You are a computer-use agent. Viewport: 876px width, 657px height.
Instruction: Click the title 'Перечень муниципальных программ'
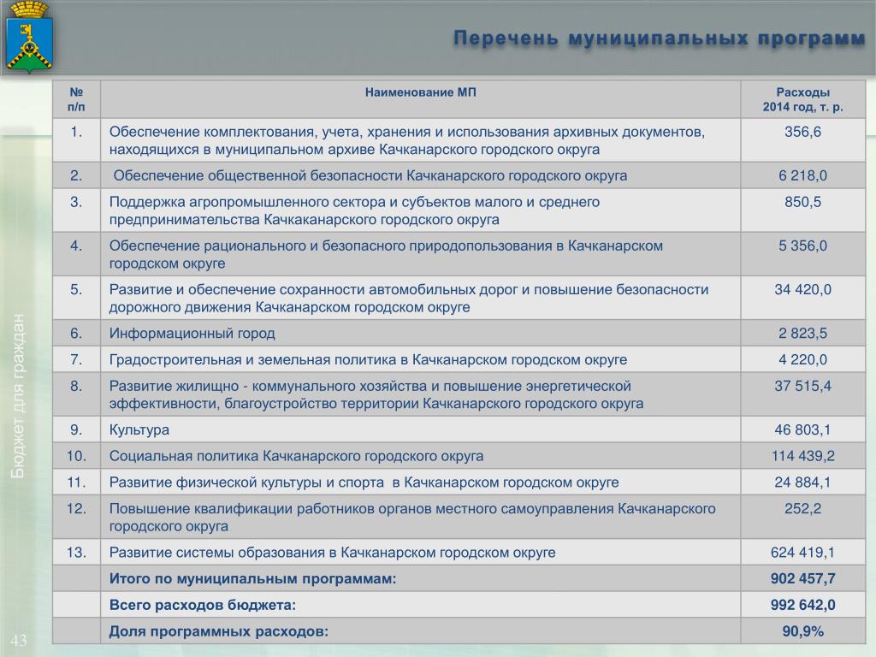click(660, 38)
